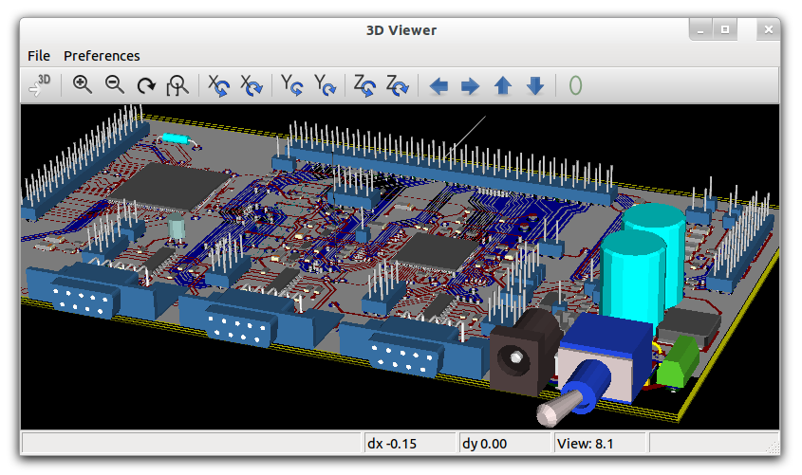Click the dx -0.15 status field
Screen dimensions: 802x475
coord(409,443)
